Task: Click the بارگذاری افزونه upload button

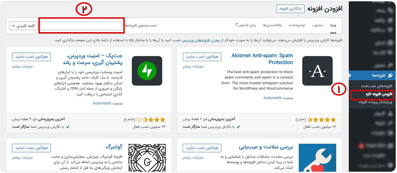Action: pos(290,8)
